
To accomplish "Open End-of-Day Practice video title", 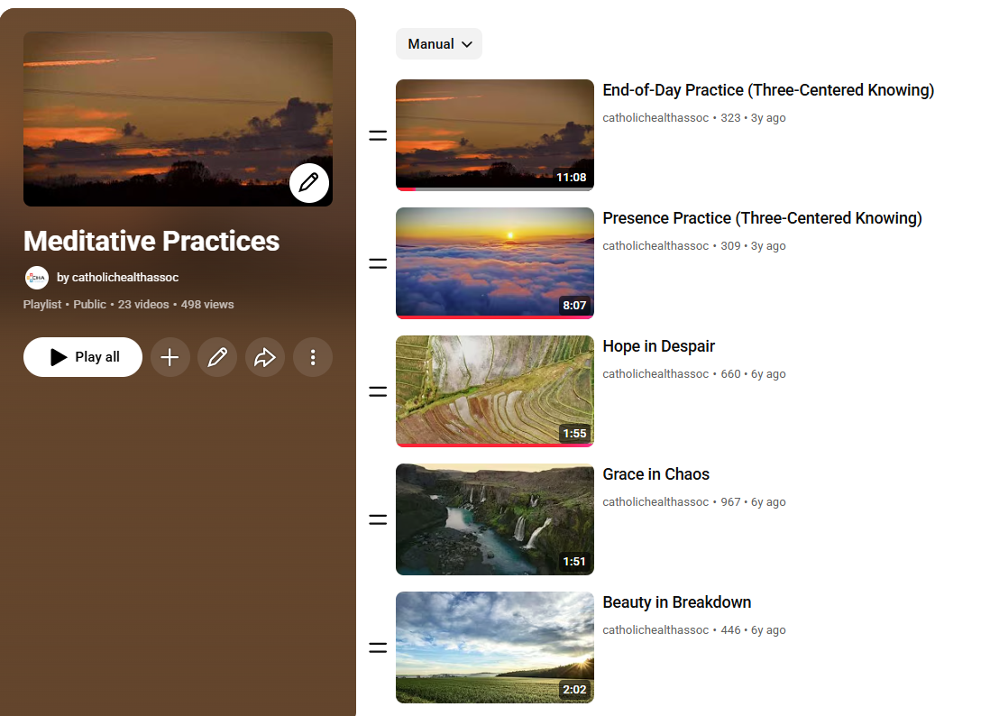I will coord(768,90).
